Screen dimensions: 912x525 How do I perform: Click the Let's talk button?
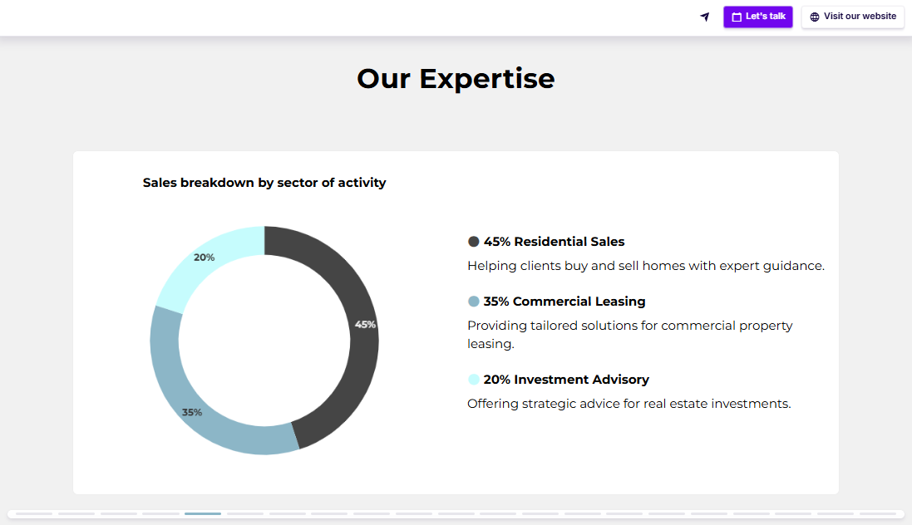click(x=757, y=17)
